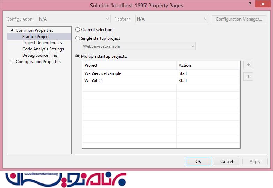Viewport: 273px width, 188px height.
Task: Select Debug Source Files item
Action: [40, 55]
